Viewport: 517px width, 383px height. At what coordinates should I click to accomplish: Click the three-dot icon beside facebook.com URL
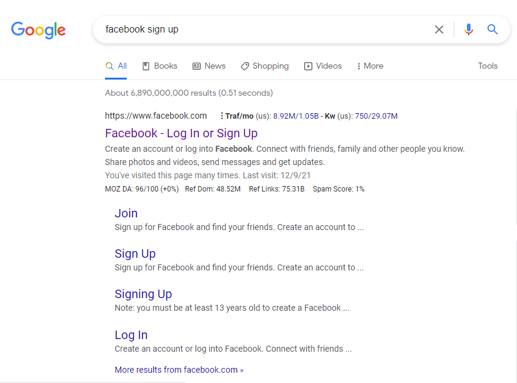pos(221,116)
